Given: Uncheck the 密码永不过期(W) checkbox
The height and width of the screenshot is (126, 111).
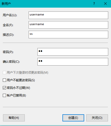Looking at the screenshot, I should pos(4,88).
